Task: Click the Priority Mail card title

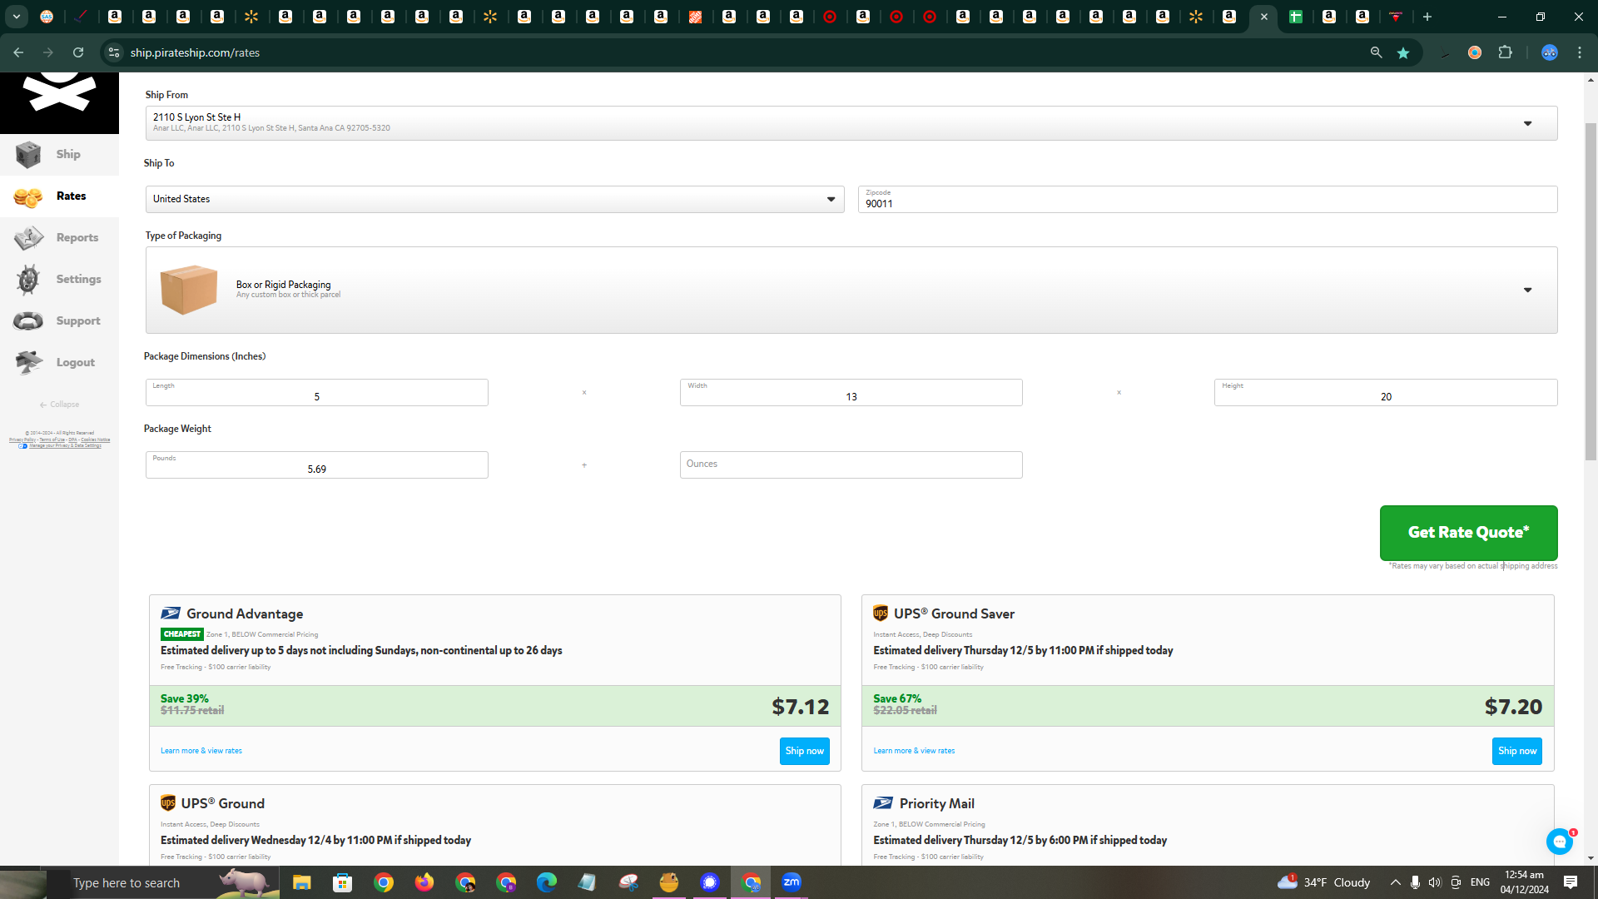Action: tap(937, 803)
